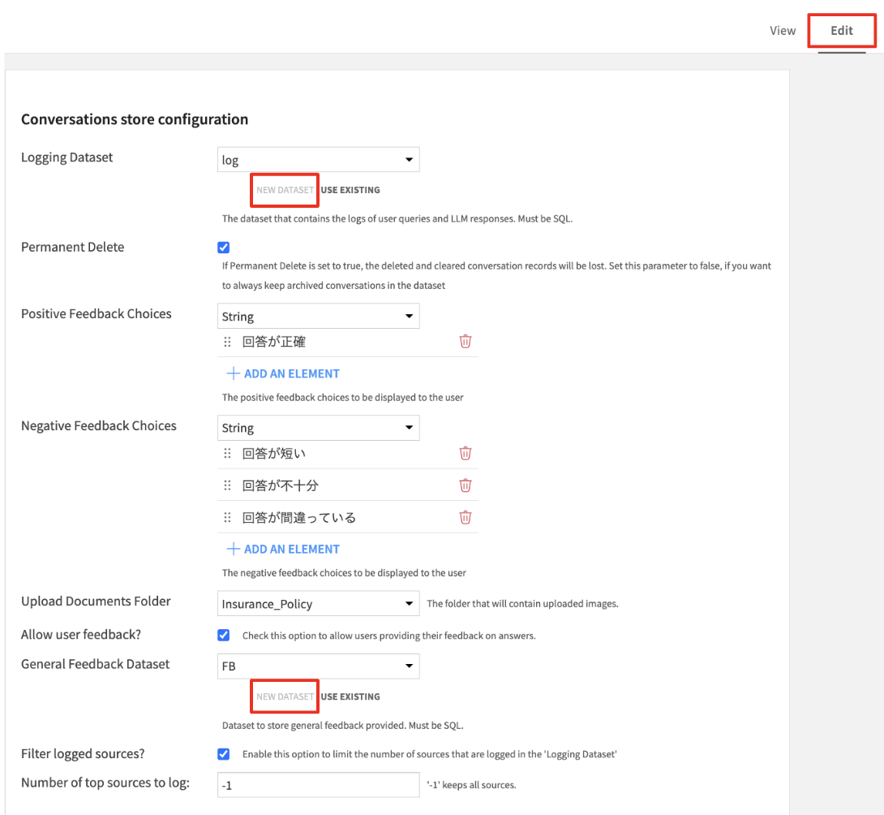884x815 pixels.
Task: Delete the 回答が短い negative feedback entry
Action: click(466, 453)
